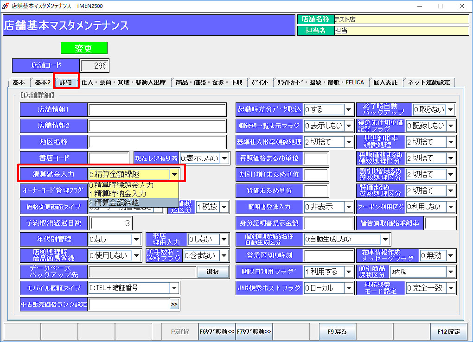This screenshot has width=473, height=342.
Task: Click the 店舗情報1 input field
Action: coord(159,110)
